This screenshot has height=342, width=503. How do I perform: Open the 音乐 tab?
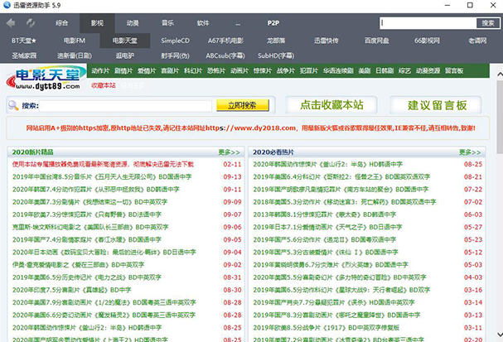pos(167,23)
